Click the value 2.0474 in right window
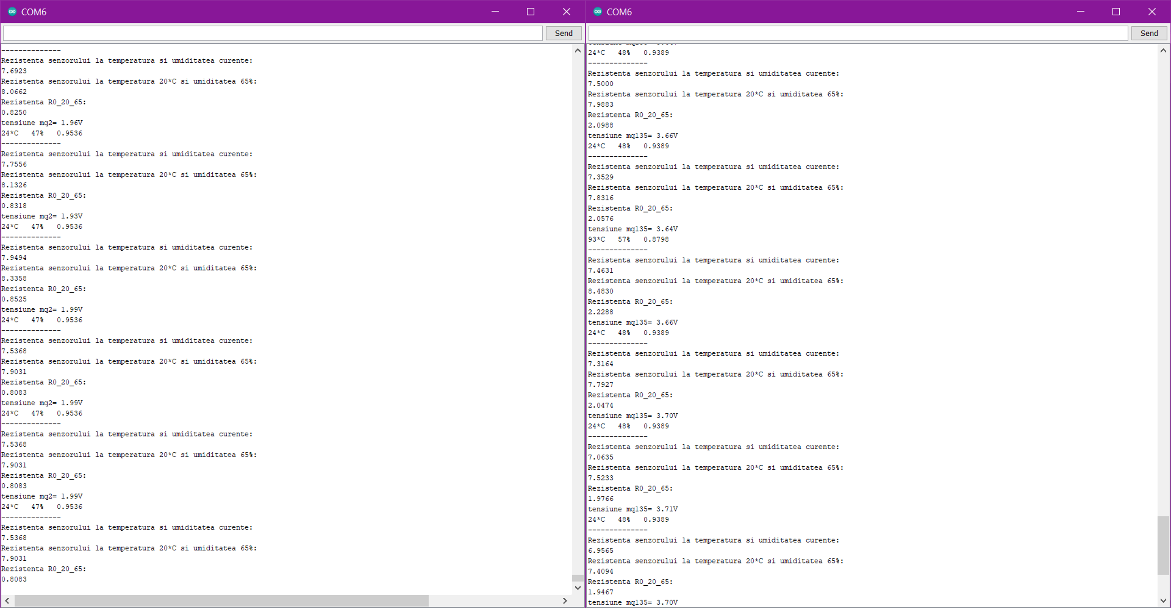 coord(600,405)
